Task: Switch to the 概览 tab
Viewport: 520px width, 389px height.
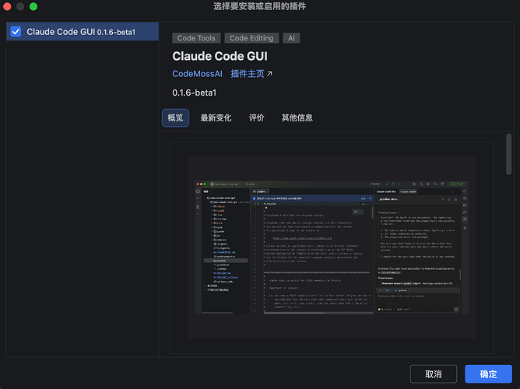Action: [x=175, y=118]
